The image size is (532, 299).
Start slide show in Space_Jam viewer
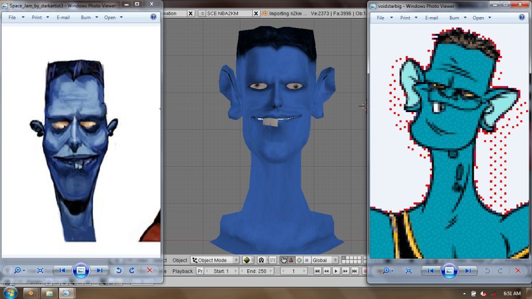(x=81, y=270)
